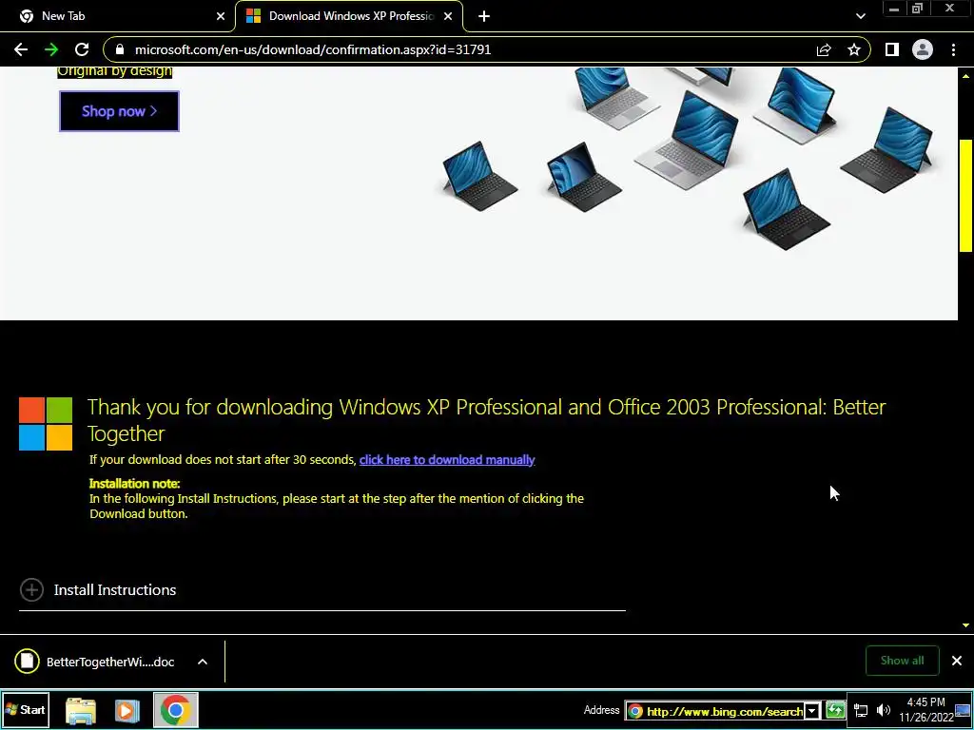The height and width of the screenshot is (730, 974).
Task: Click the page scroll down arrow
Action: (965, 625)
